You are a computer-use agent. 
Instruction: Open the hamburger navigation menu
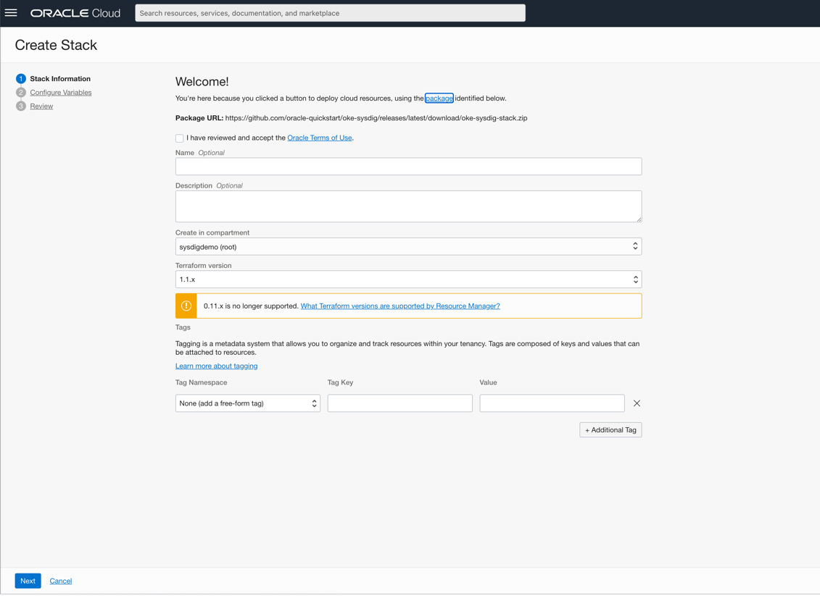click(x=10, y=13)
